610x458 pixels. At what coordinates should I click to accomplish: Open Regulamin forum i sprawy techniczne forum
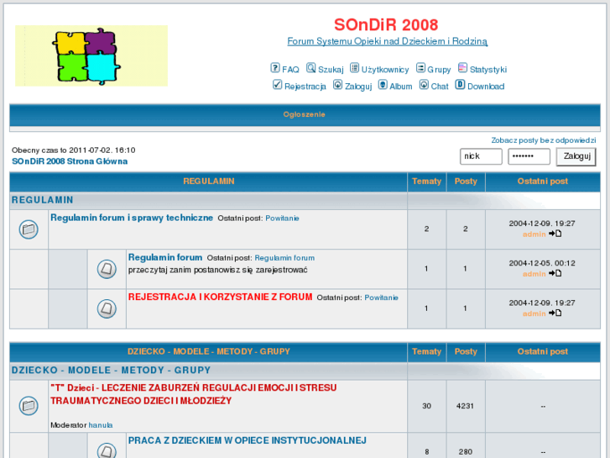[x=132, y=218]
